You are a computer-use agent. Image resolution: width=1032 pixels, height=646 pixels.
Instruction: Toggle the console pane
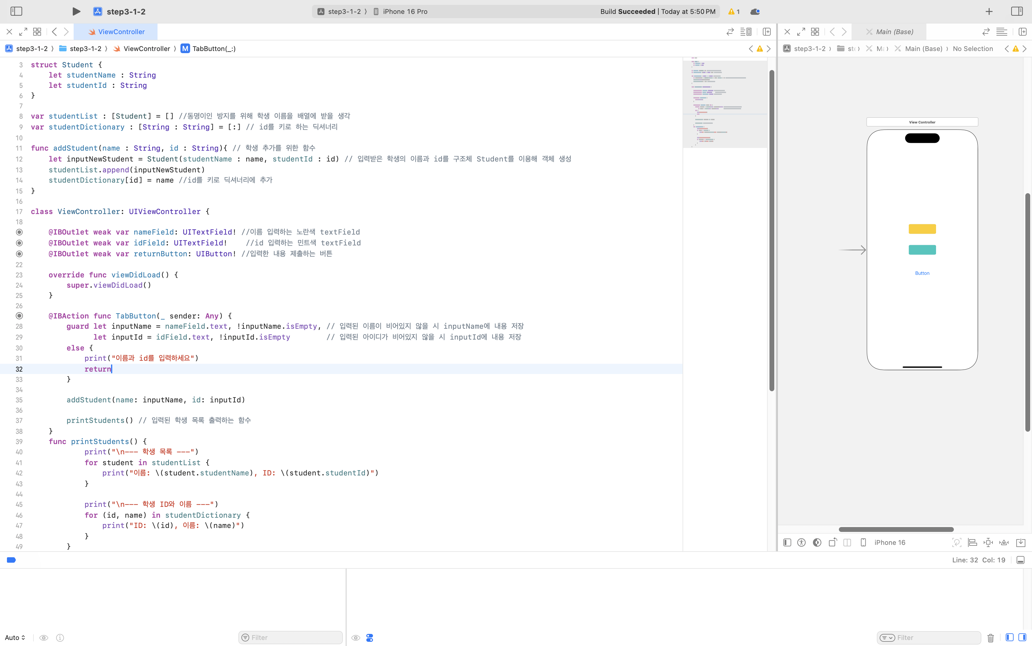click(1022, 638)
